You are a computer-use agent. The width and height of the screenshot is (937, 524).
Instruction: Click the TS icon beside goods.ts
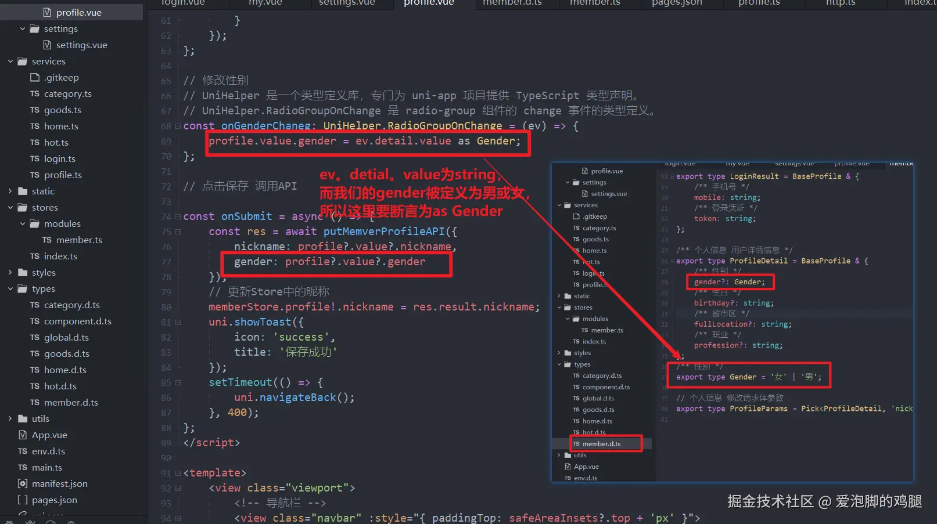click(35, 110)
